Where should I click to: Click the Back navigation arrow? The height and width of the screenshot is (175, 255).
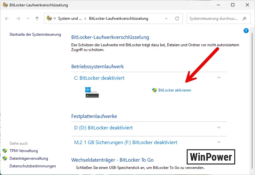point(7,18)
